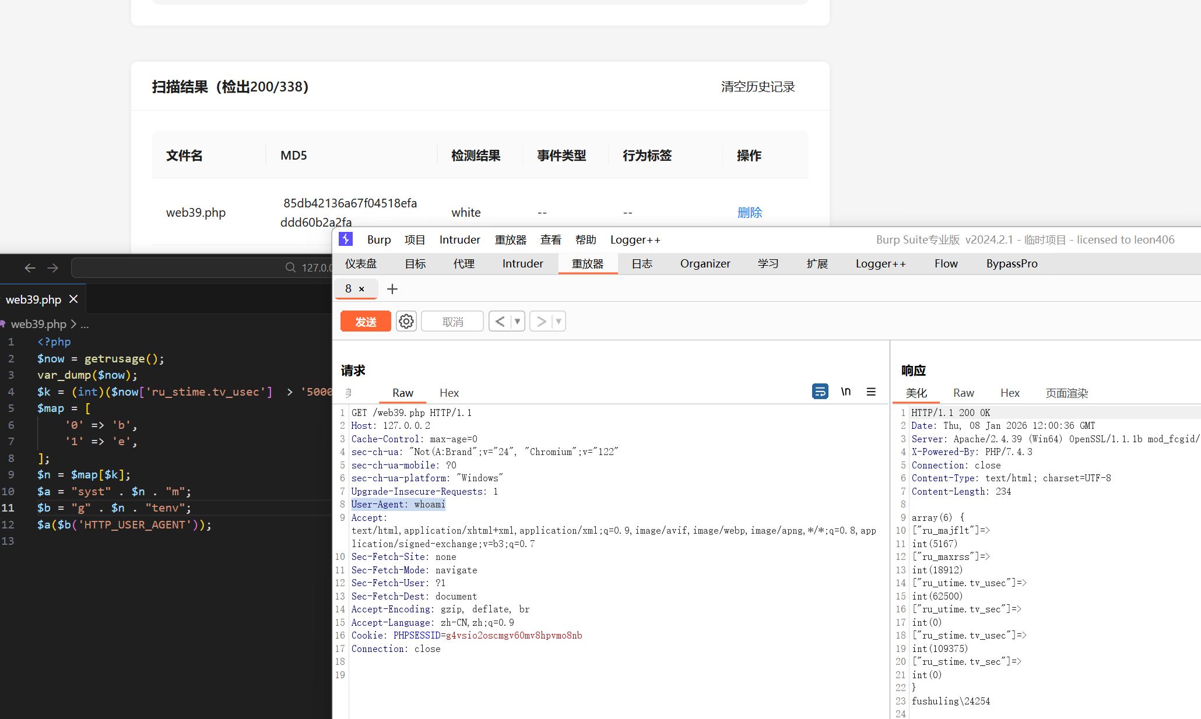Screen dimensions: 1201x719
Task: Open the Repeater request settings gear
Action: 406,322
